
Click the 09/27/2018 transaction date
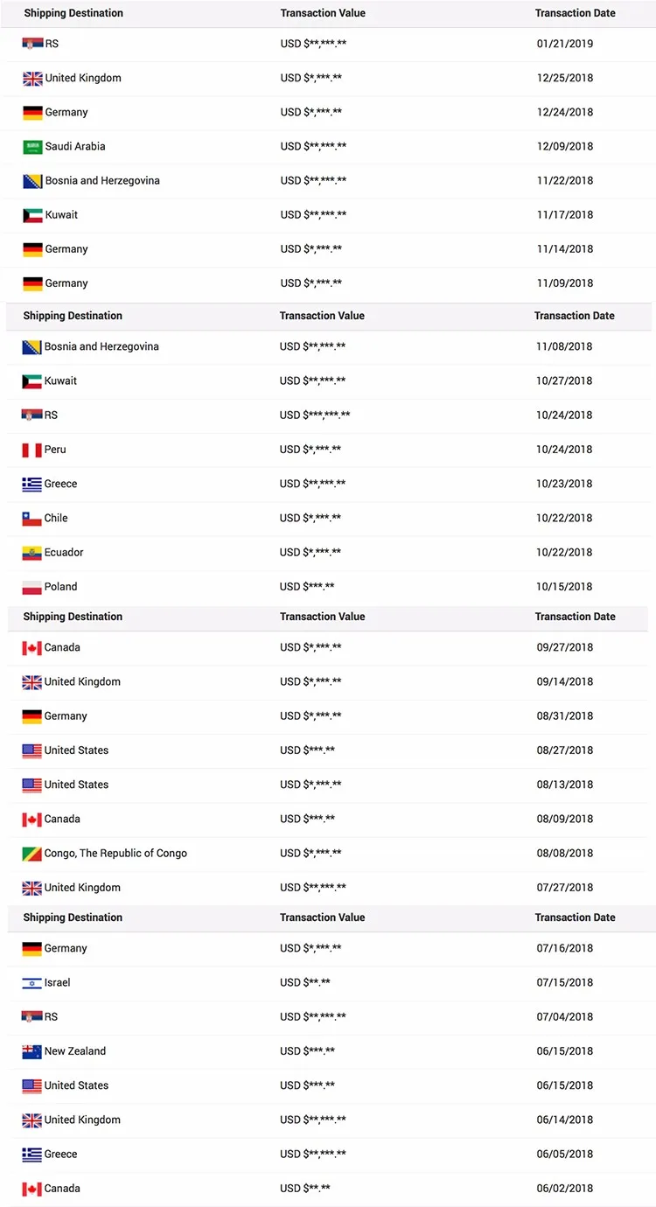coord(564,648)
